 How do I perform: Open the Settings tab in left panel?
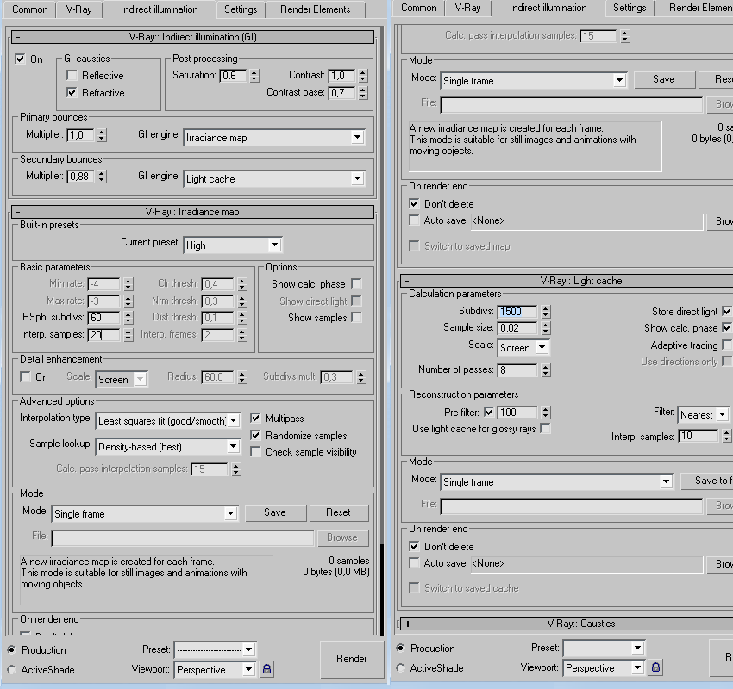(240, 9)
